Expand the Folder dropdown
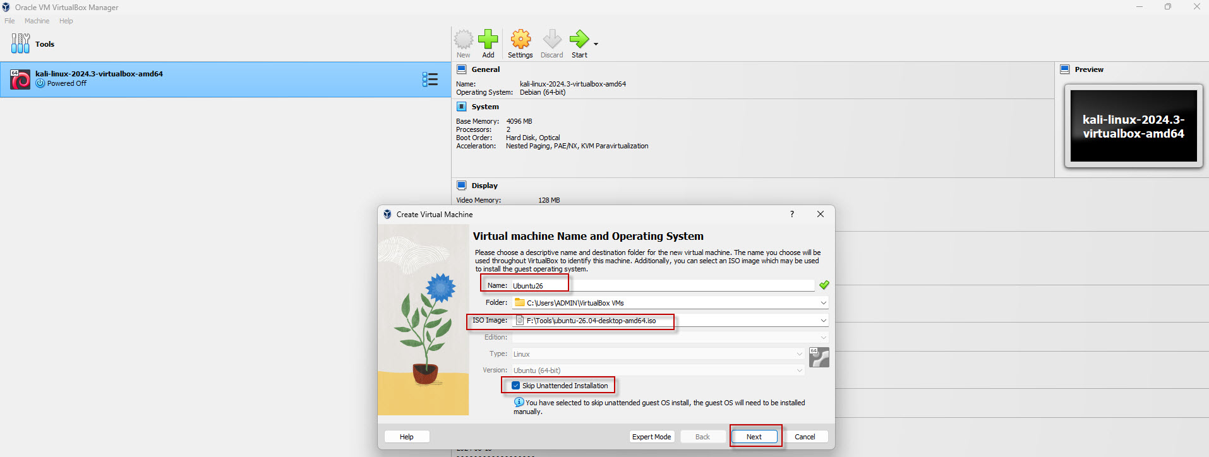Image resolution: width=1209 pixels, height=457 pixels. [823, 303]
